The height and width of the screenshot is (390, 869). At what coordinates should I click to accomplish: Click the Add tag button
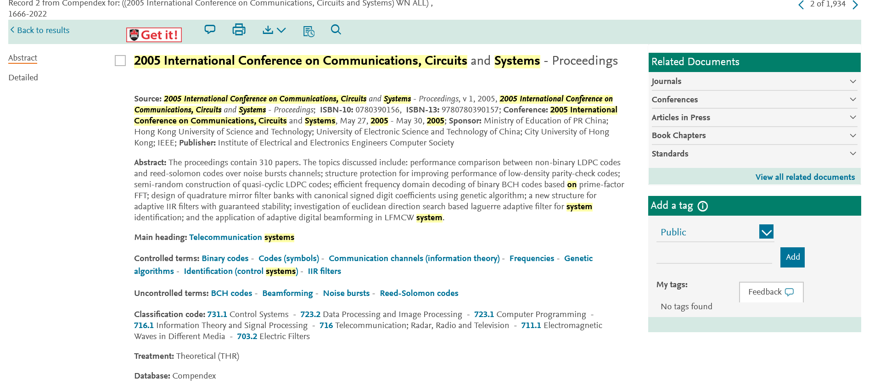(x=792, y=257)
